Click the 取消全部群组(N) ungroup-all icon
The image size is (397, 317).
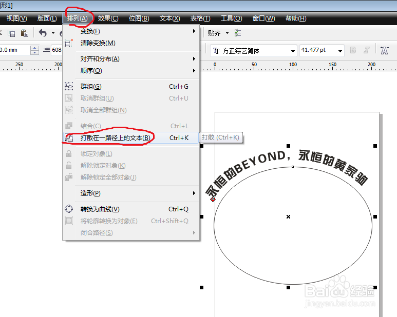[69, 110]
